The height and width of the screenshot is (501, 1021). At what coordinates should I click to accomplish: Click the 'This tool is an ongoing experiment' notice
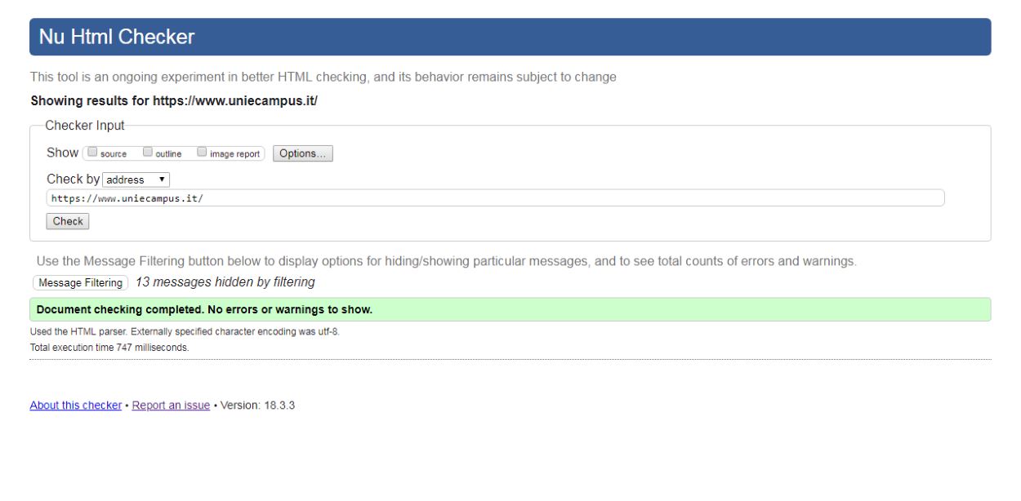[x=323, y=78]
